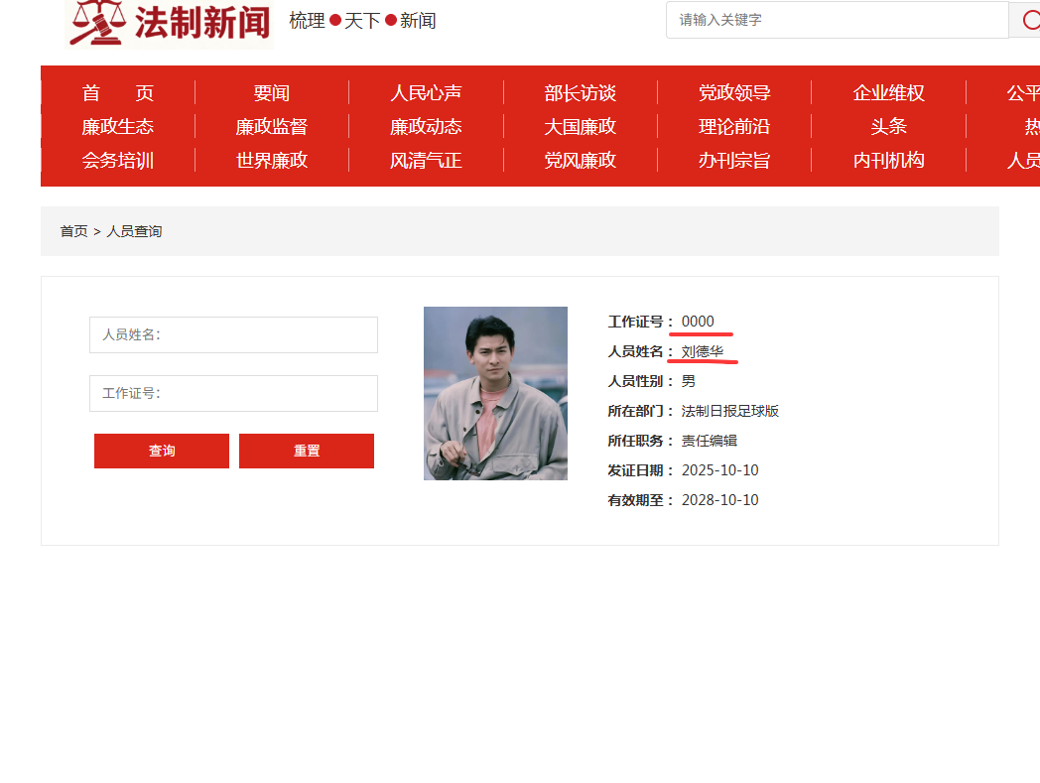Select the 人民心声 navigation item

pos(424,92)
